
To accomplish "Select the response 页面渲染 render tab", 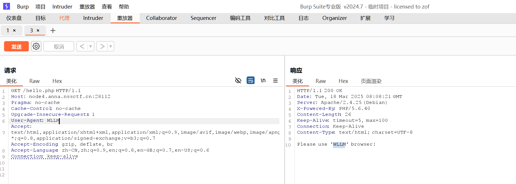I will [x=371, y=81].
